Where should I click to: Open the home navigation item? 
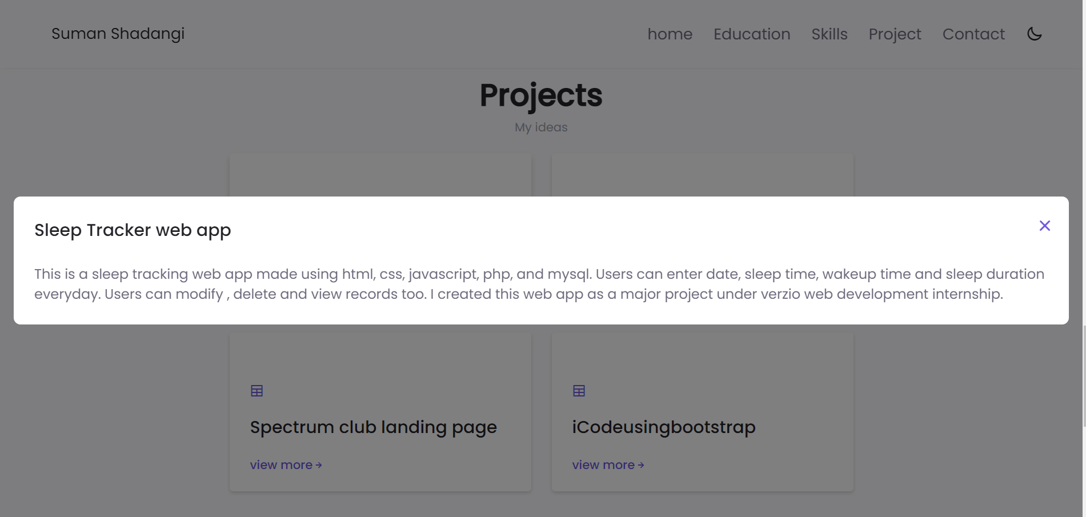coord(670,34)
